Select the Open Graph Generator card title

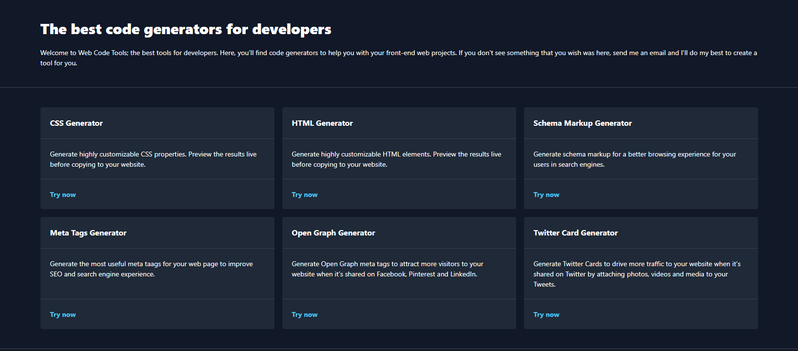(333, 233)
